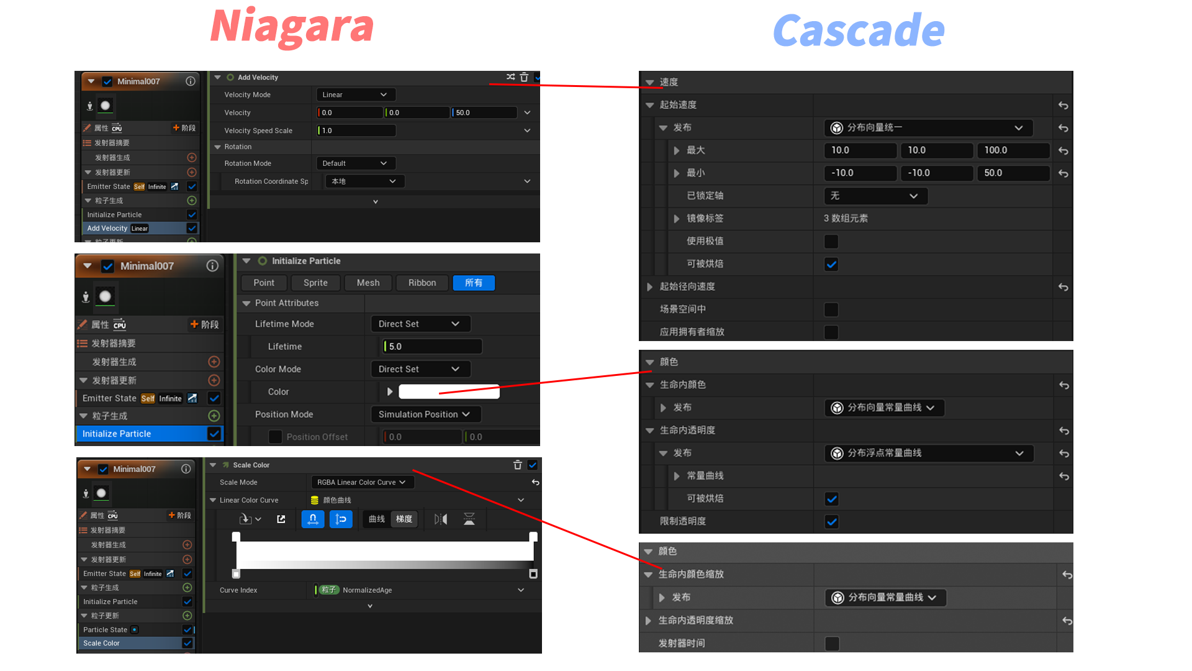Switch to the 曲线 curve view tab
Image resolution: width=1192 pixels, height=671 pixels.
click(376, 519)
